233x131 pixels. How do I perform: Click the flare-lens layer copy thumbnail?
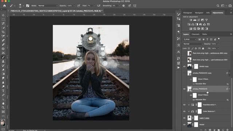click(189, 53)
